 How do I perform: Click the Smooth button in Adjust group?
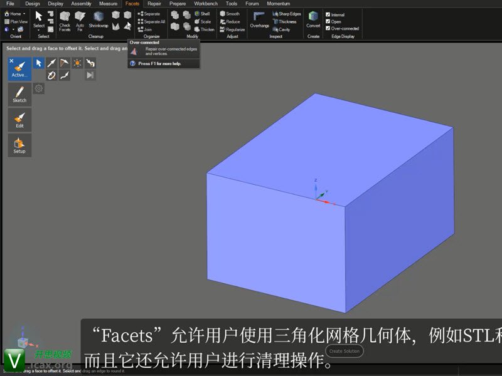click(x=230, y=14)
